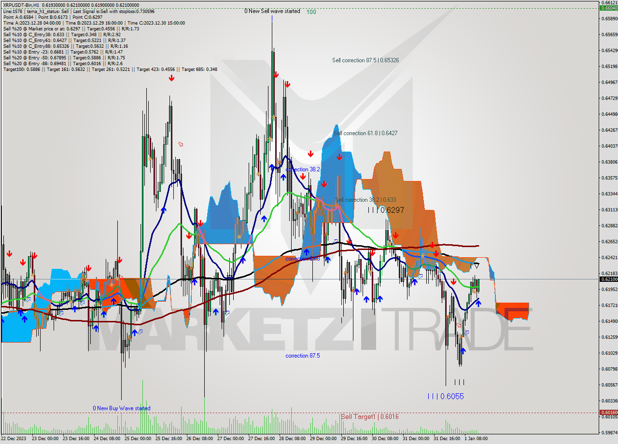Click the '30 Dec 08:00' time axis label
Image resolution: width=618 pixels, height=444 pixels.
tap(385, 439)
